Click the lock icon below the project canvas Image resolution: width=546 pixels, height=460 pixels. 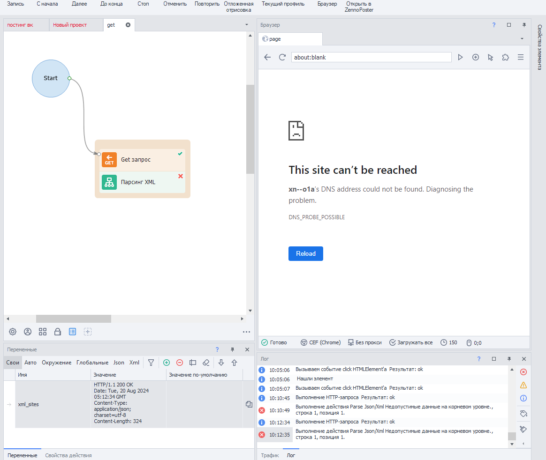tap(58, 332)
